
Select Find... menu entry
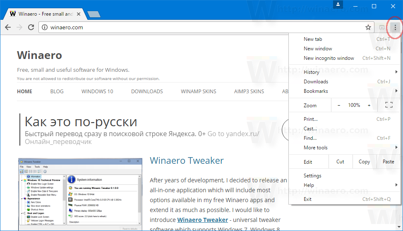345,138
